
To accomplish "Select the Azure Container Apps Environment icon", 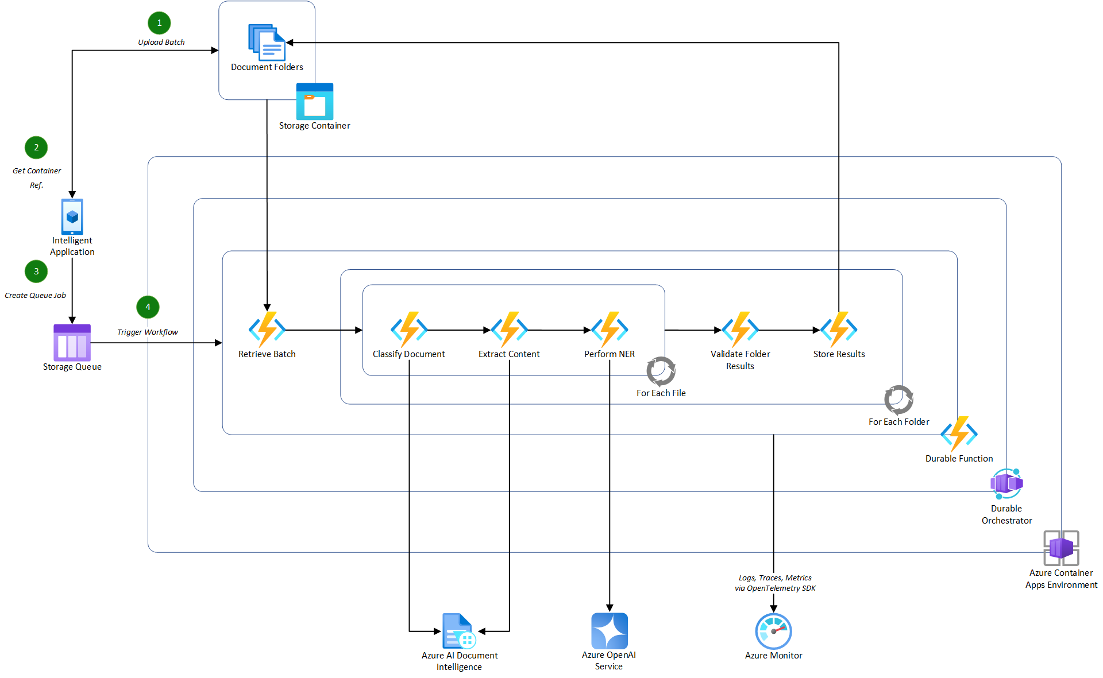I will [x=1061, y=548].
